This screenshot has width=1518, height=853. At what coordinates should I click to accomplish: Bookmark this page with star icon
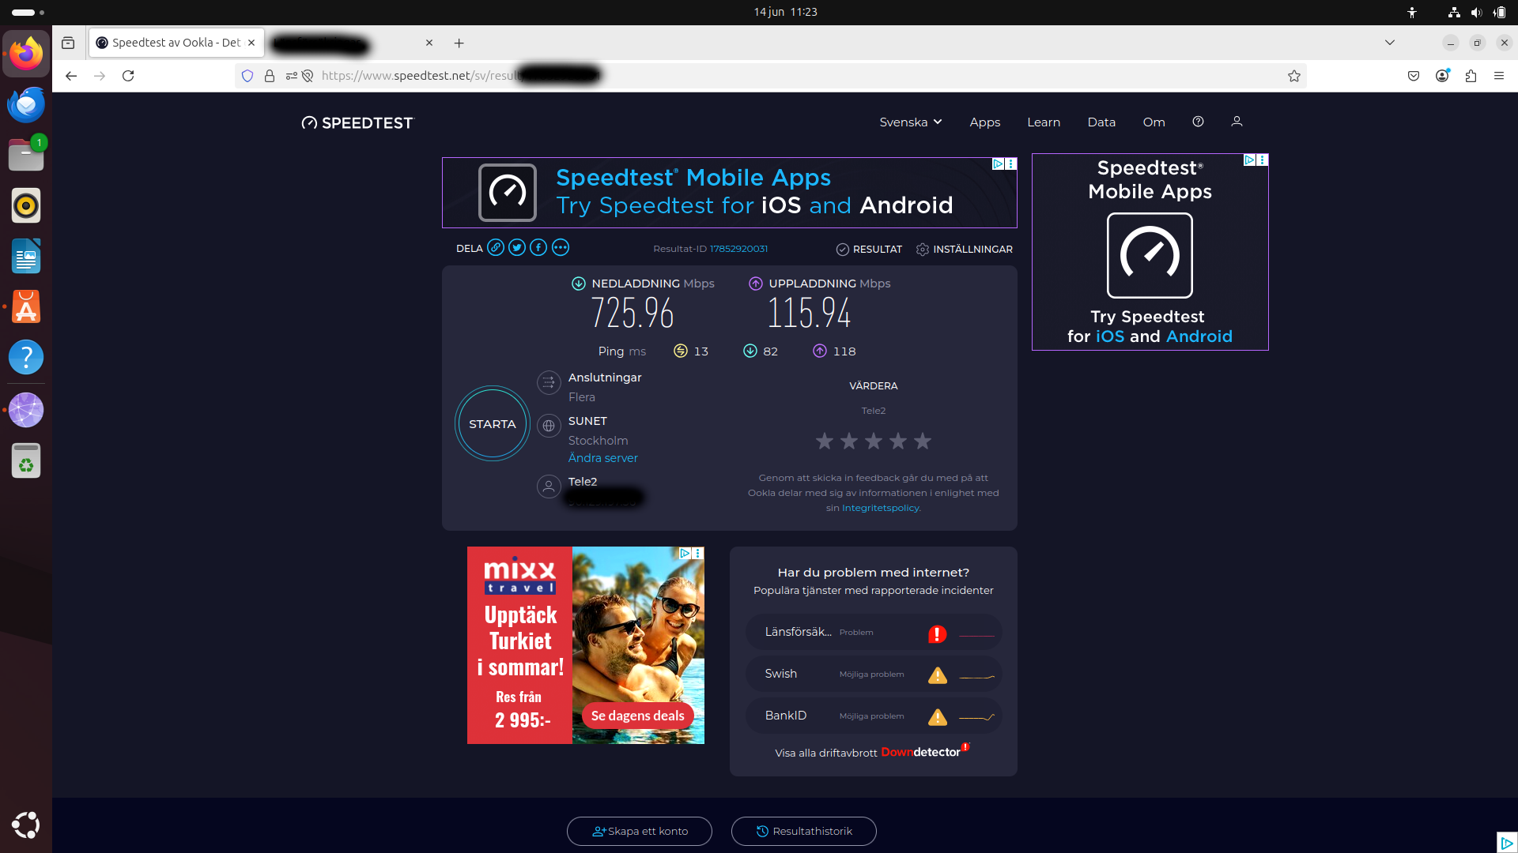[1294, 76]
